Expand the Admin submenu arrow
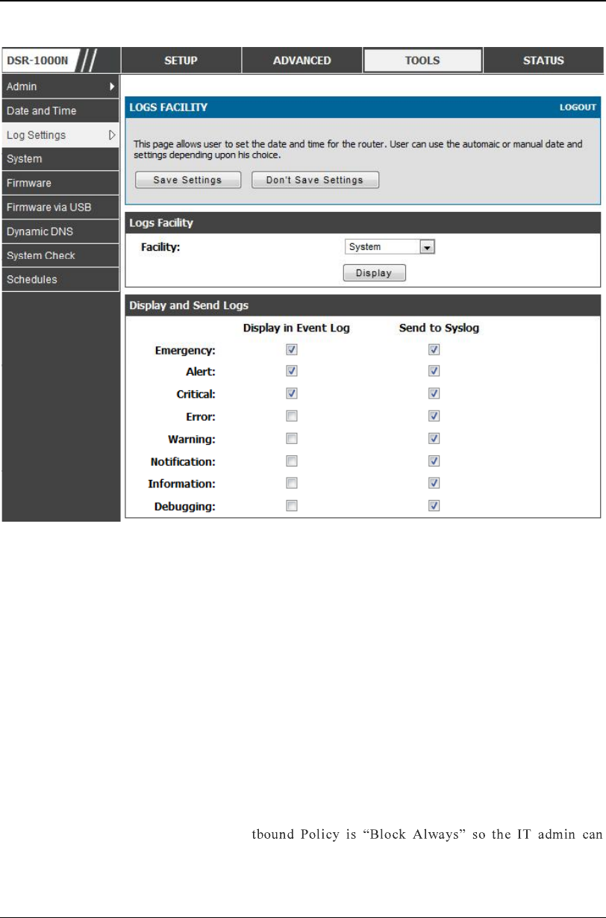606x918 pixels. [112, 87]
